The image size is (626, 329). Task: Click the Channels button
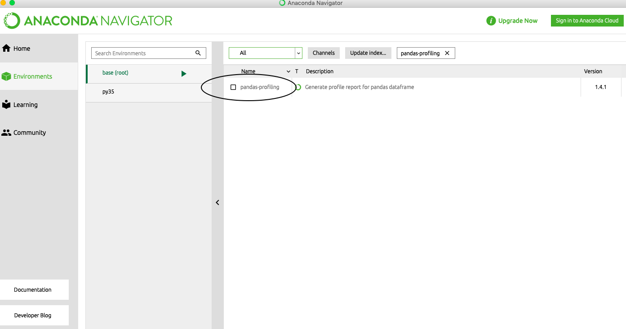[x=324, y=53]
